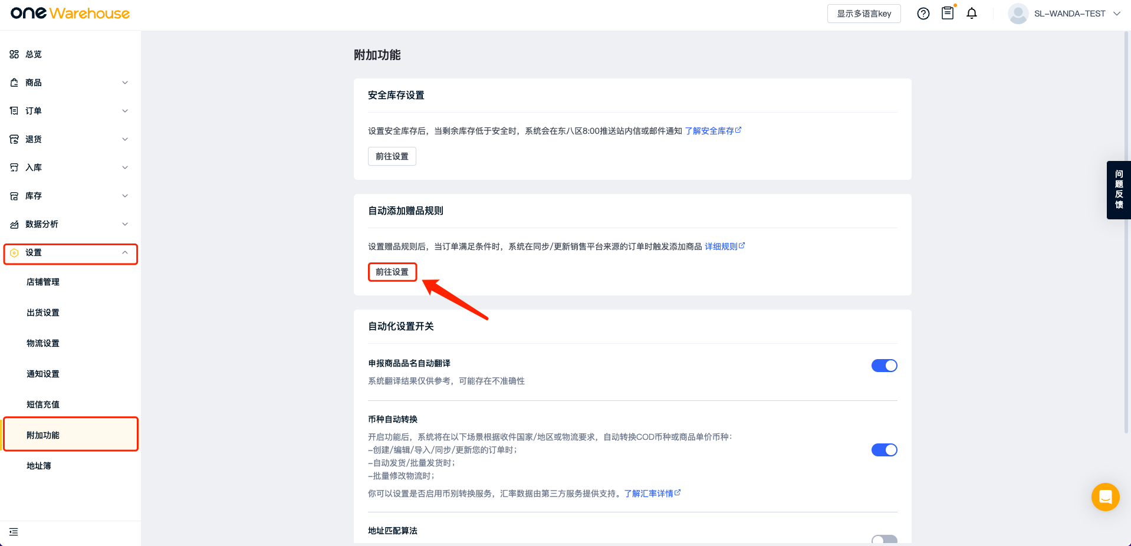
Task: Open the clipboard task list icon
Action: tap(948, 13)
